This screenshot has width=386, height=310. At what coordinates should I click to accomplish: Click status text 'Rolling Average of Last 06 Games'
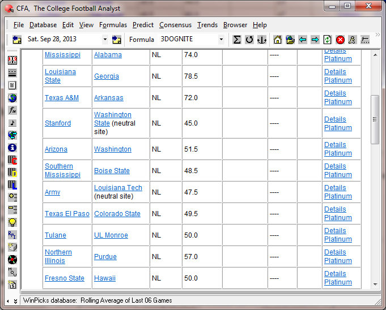pos(126,300)
